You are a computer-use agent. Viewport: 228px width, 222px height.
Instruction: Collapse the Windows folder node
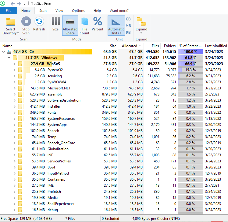click(9, 58)
